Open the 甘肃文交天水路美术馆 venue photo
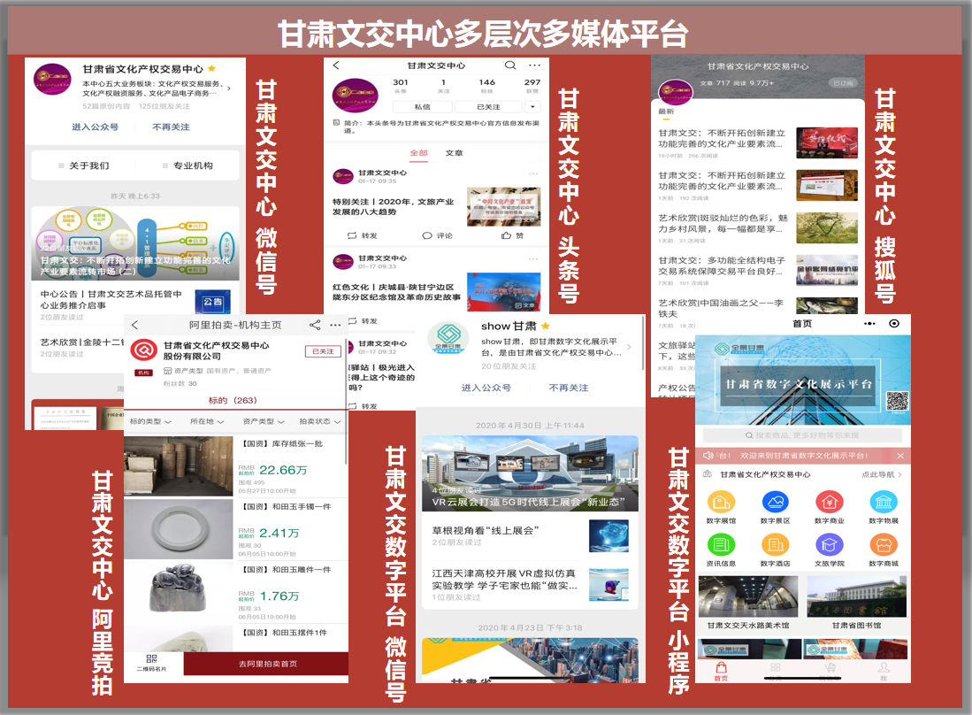972x715 pixels. tap(748, 596)
